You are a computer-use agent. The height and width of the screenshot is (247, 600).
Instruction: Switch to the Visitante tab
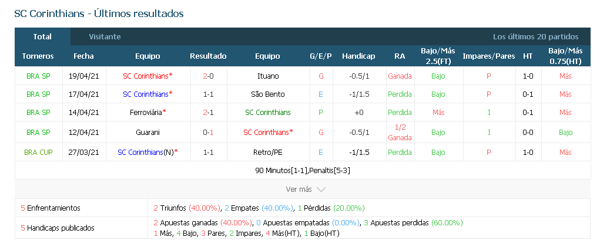click(x=105, y=36)
